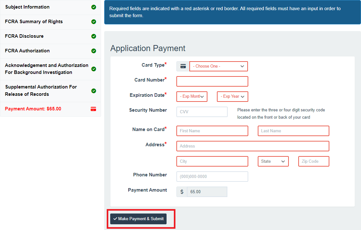Click the check icon beside Acknowledgement and Authorization
The image size is (361, 230).
pos(93,69)
